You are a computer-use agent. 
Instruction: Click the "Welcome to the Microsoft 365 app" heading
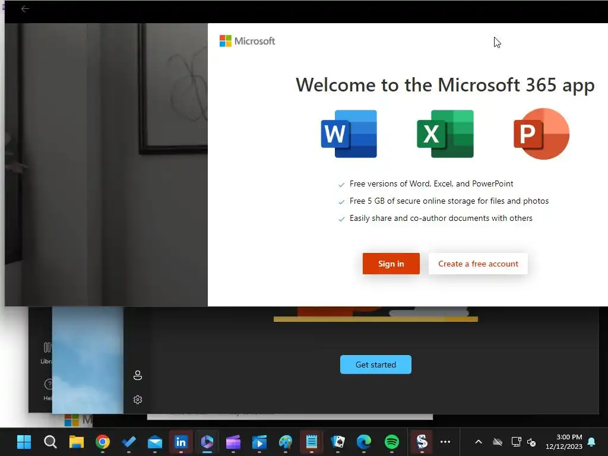point(445,85)
